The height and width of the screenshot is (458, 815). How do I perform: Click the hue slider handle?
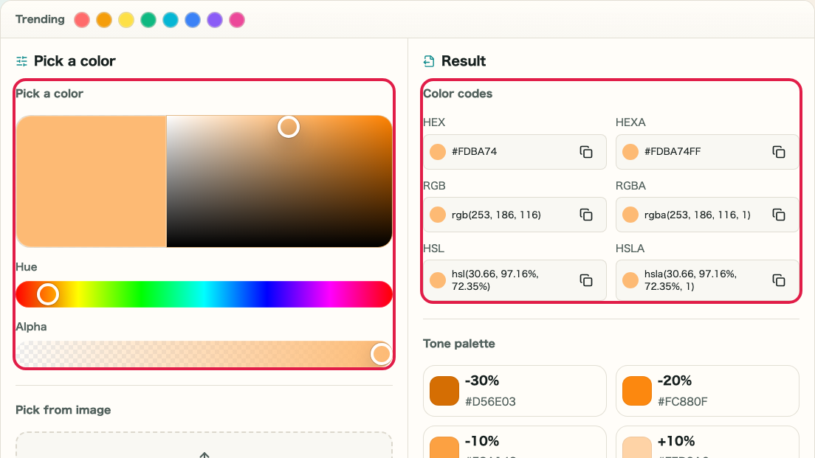[x=48, y=294]
